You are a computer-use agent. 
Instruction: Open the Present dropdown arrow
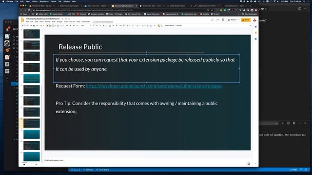click(x=239, y=20)
